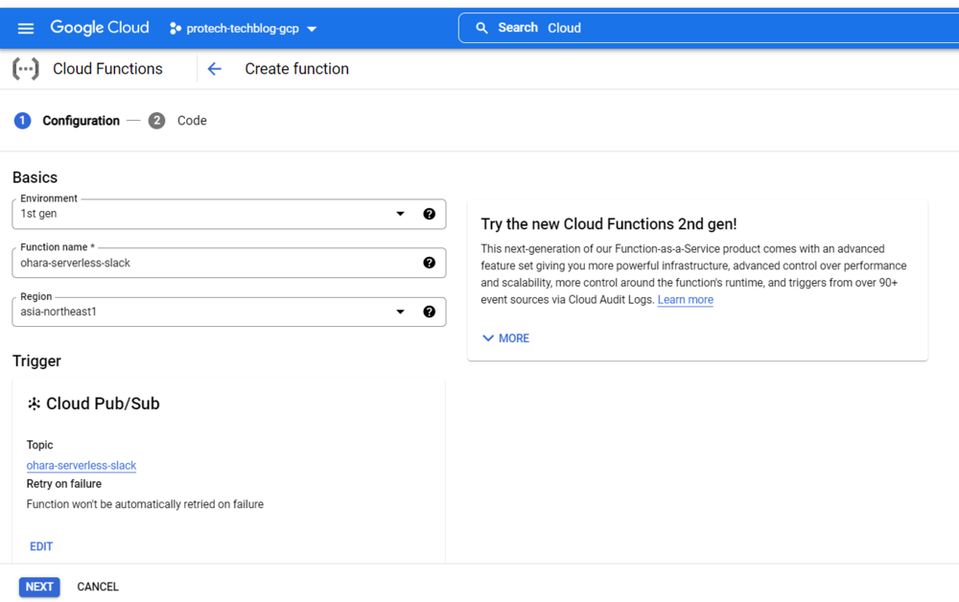959x602 pixels.
Task: Click the Function name help icon
Action: [429, 263]
